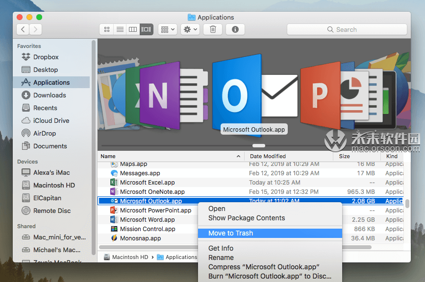Select Microsoft PowerPoint.app row
Image resolution: width=425 pixels, height=282 pixels.
point(148,211)
